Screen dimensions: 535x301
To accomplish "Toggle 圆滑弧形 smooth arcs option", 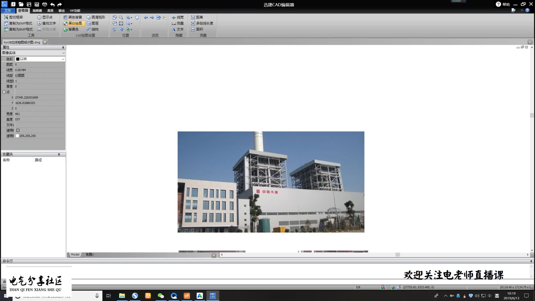I will (96, 17).
